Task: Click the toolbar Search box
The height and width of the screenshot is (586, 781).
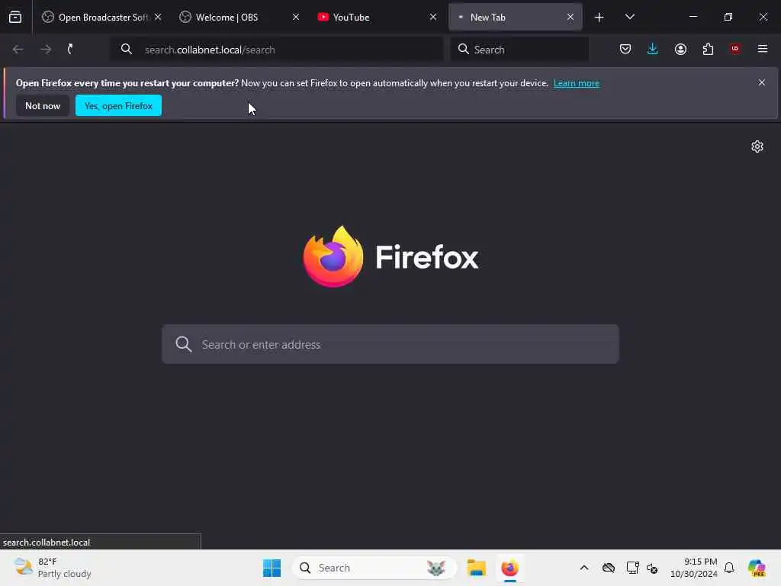Action: 519,50
